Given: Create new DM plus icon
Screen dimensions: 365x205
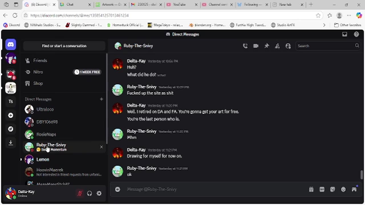Looking at the screenshot, I should (101, 99).
